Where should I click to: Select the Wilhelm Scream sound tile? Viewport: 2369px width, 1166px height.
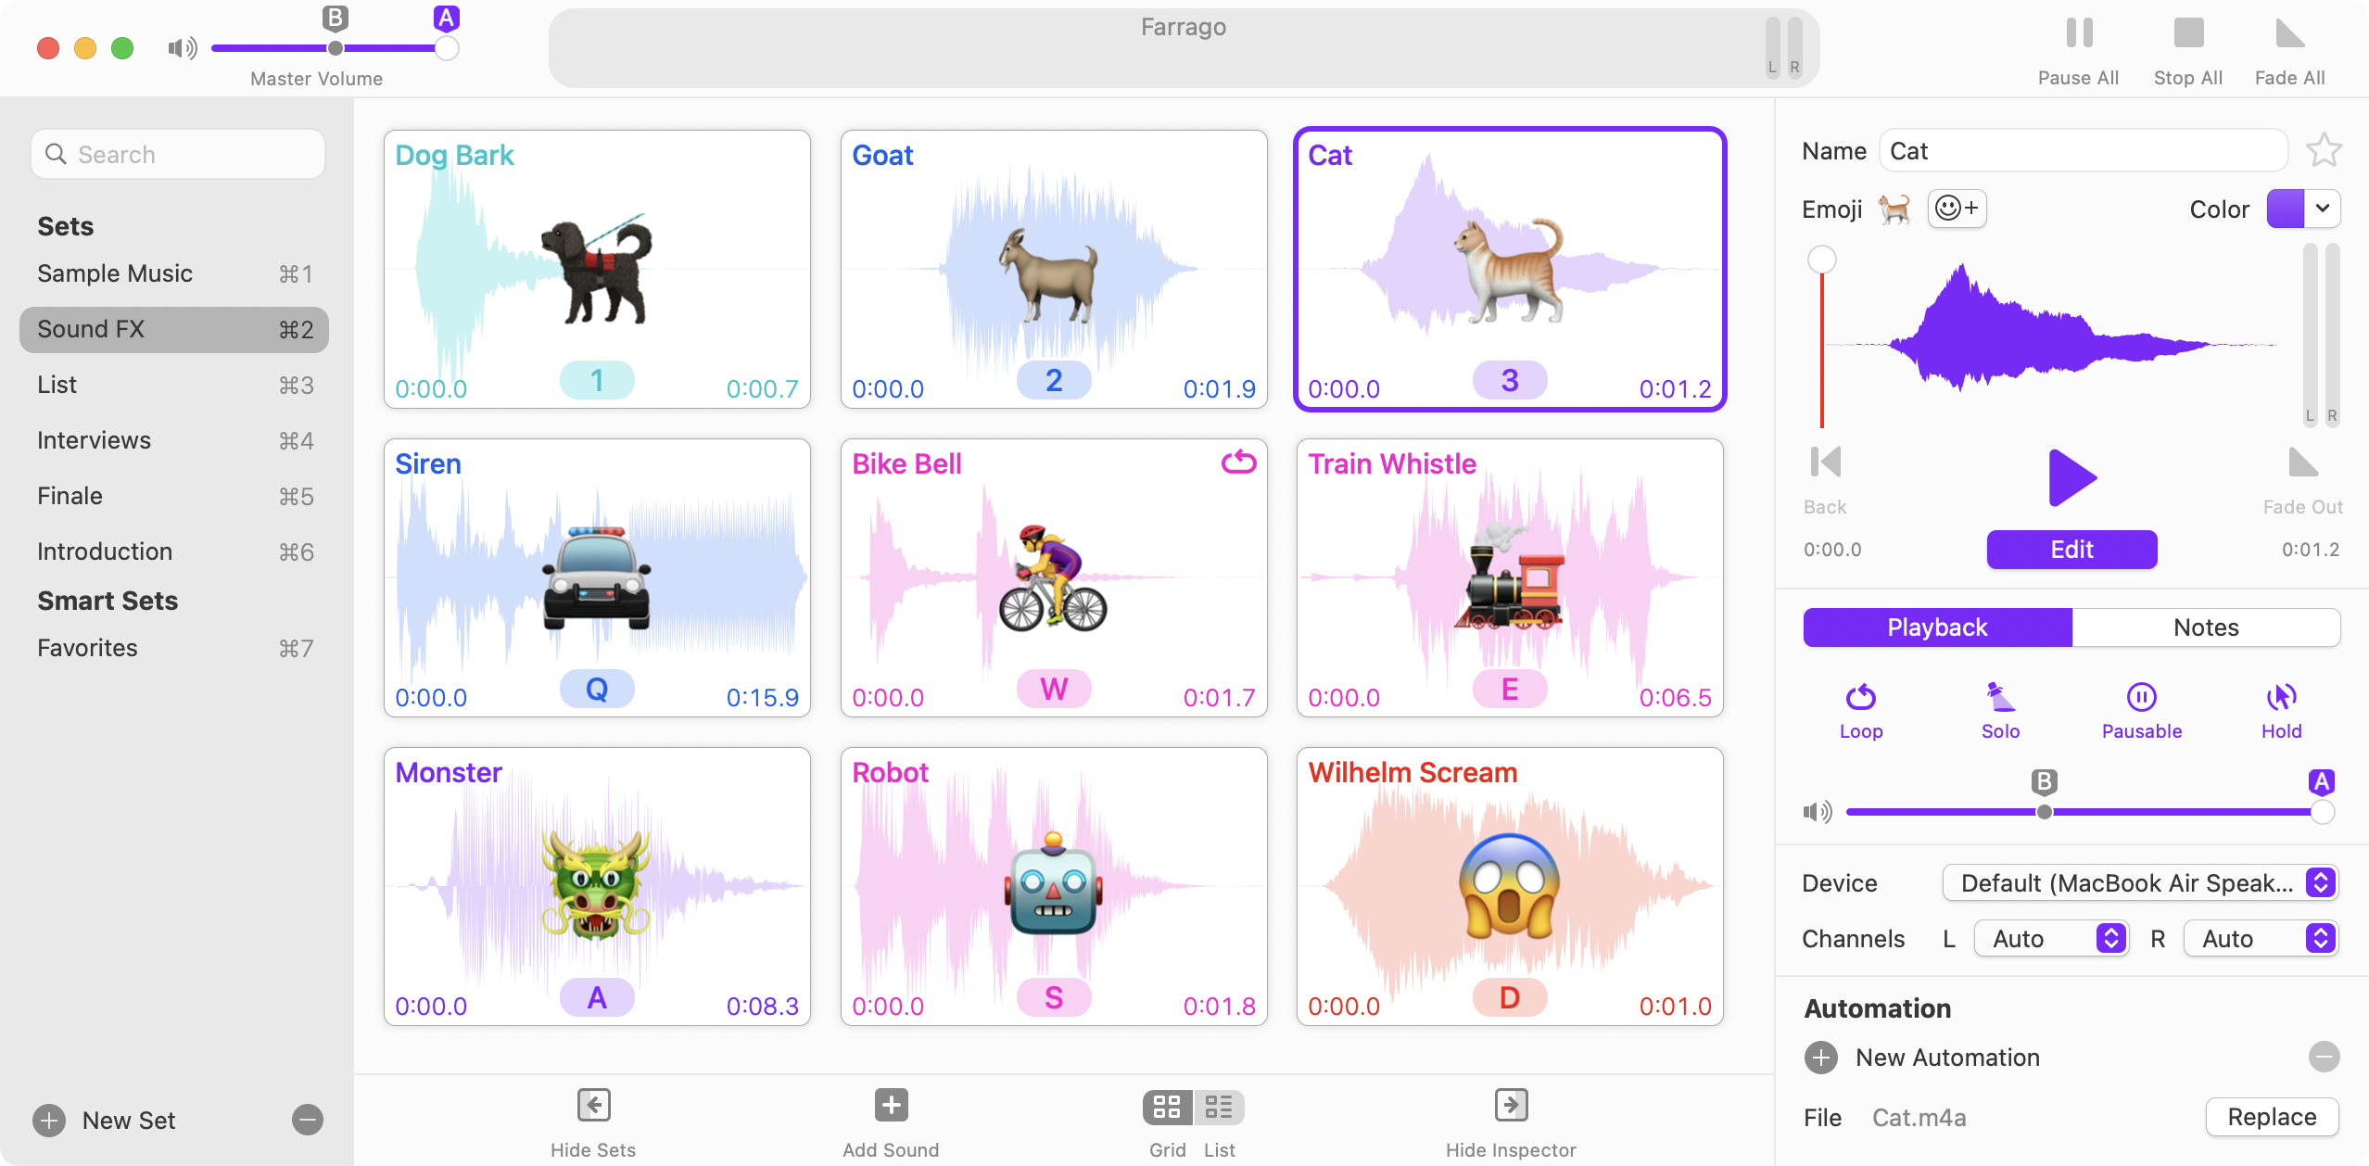(x=1509, y=886)
